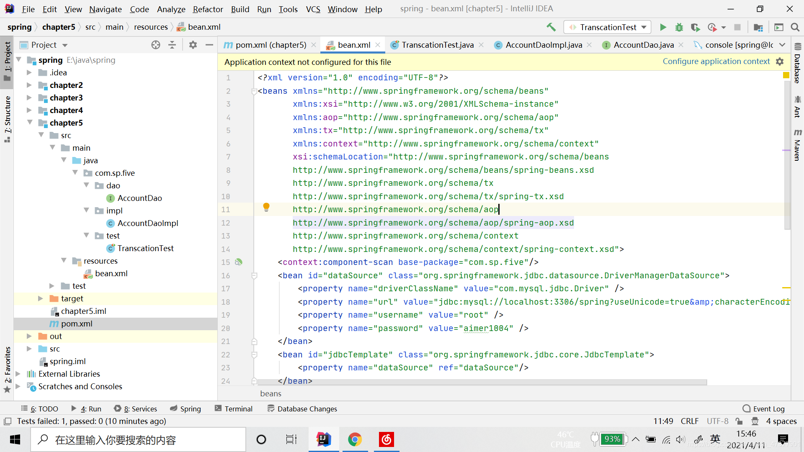This screenshot has width=804, height=452.
Task: Click the Project Structure icon
Action: pos(758,27)
